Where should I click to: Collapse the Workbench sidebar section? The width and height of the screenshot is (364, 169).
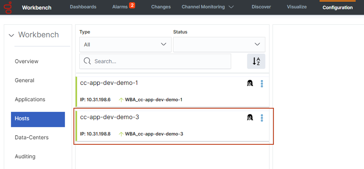11,35
